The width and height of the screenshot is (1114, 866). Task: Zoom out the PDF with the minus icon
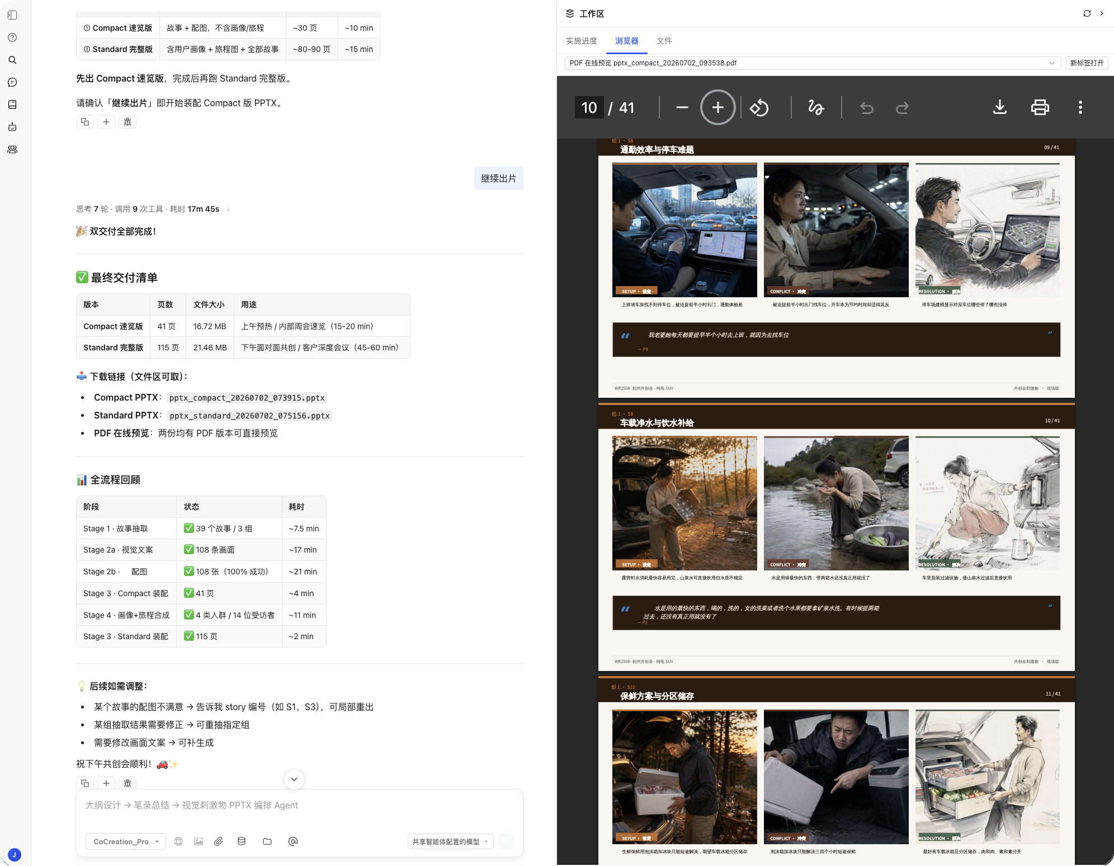coord(682,107)
